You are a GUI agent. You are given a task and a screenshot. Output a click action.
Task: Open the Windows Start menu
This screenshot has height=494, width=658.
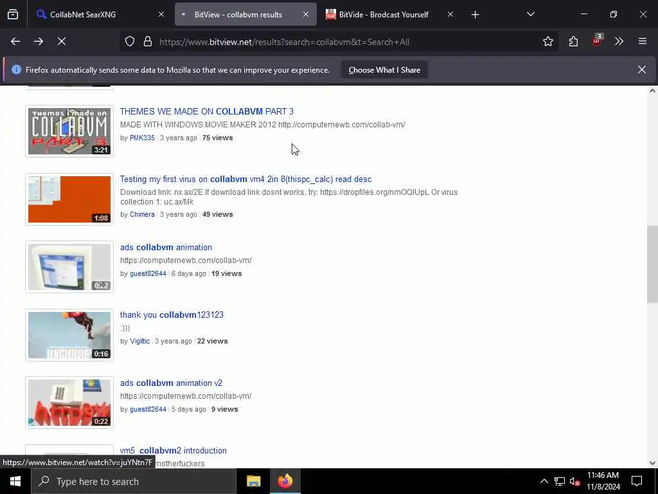click(x=15, y=481)
